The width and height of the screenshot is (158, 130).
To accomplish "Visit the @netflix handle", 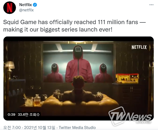I will 26,10.
